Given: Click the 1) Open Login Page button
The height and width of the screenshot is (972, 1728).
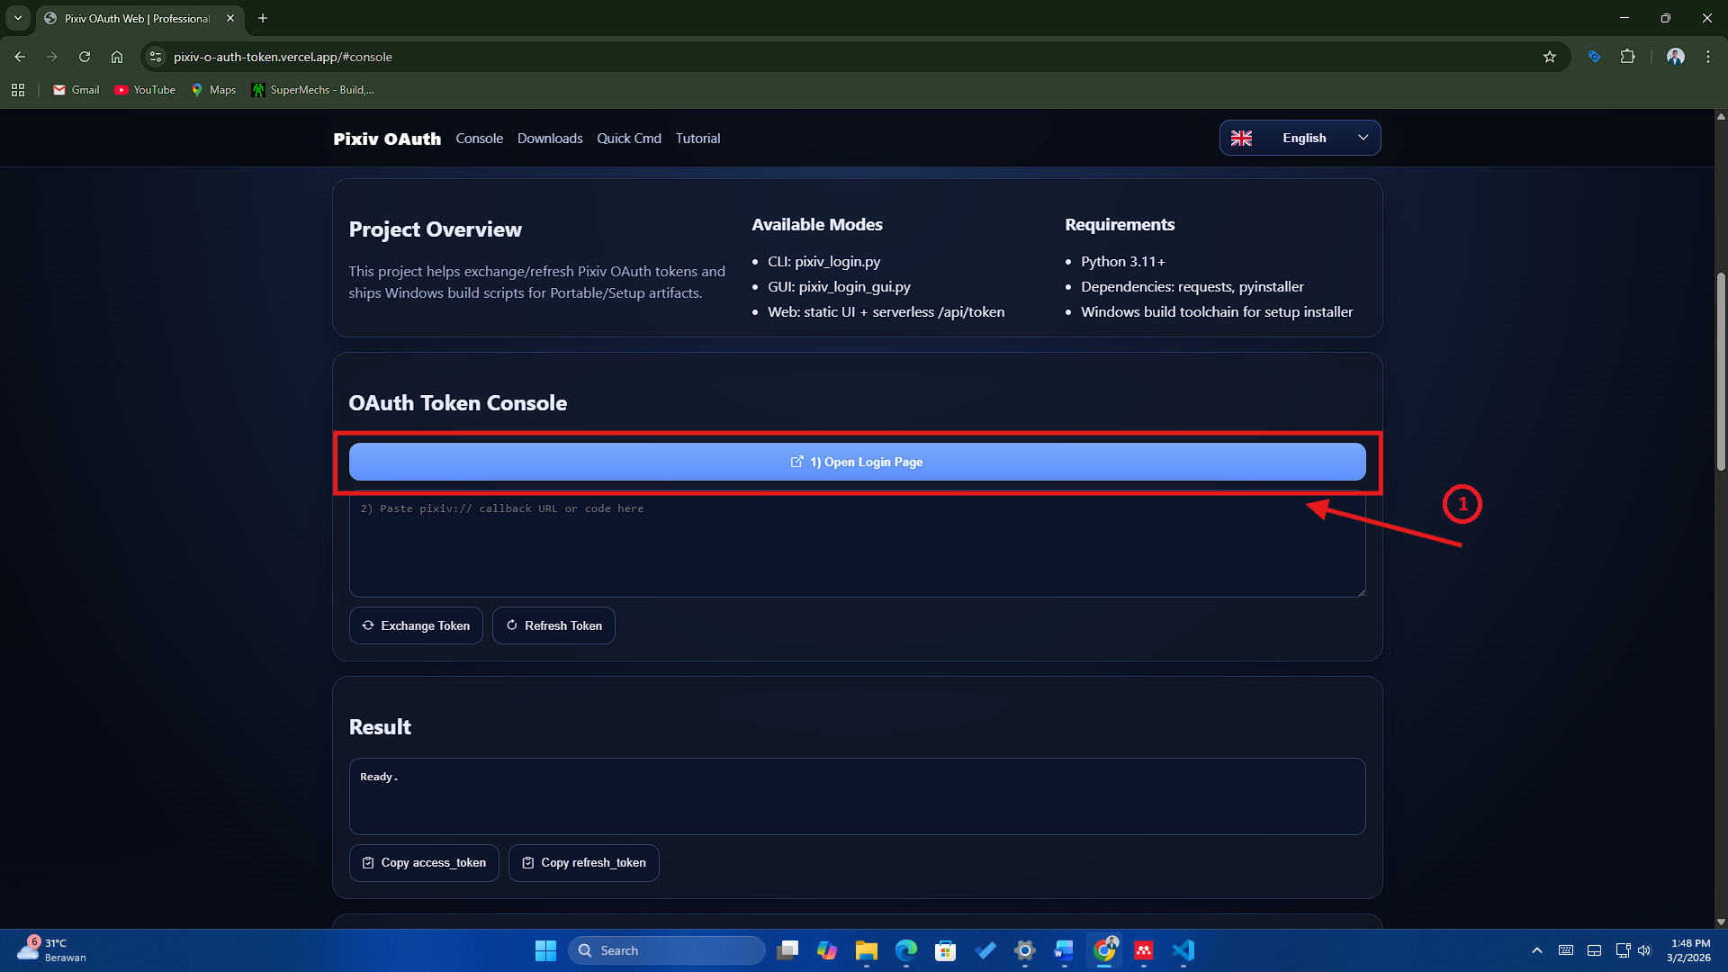Looking at the screenshot, I should (857, 462).
